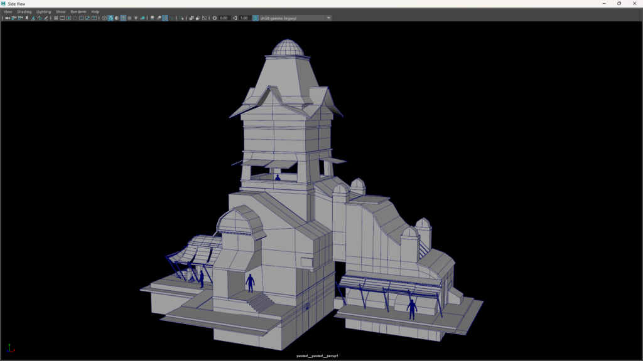
Task: Toggle the view transform button beside sRGB
Action: click(256, 18)
